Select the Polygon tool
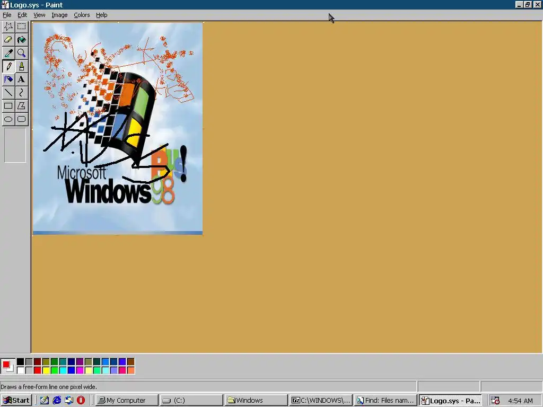543x407 pixels. tap(21, 106)
